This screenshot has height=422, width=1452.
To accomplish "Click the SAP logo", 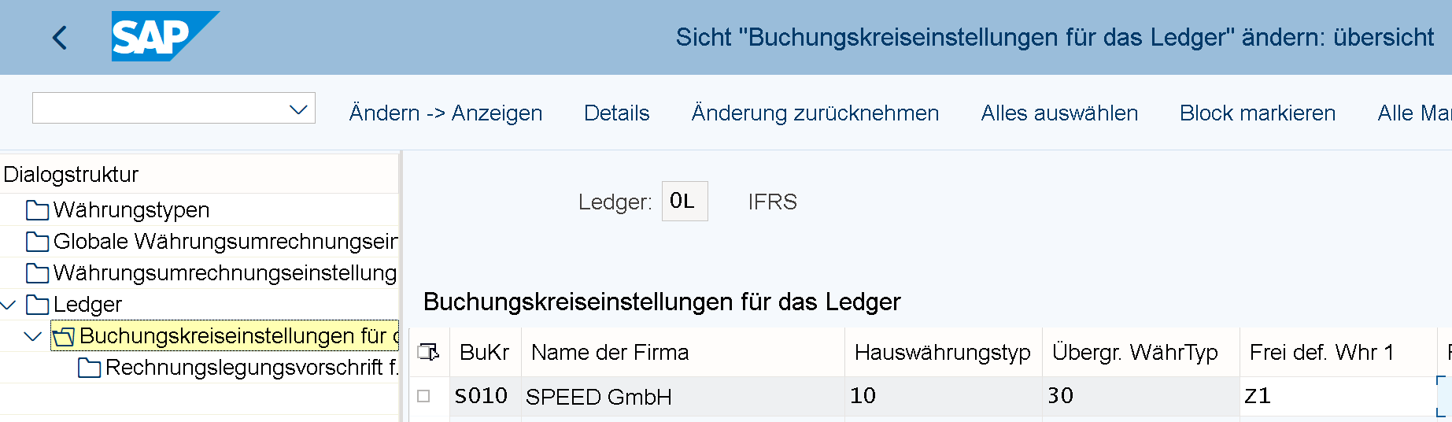I will tap(165, 36).
